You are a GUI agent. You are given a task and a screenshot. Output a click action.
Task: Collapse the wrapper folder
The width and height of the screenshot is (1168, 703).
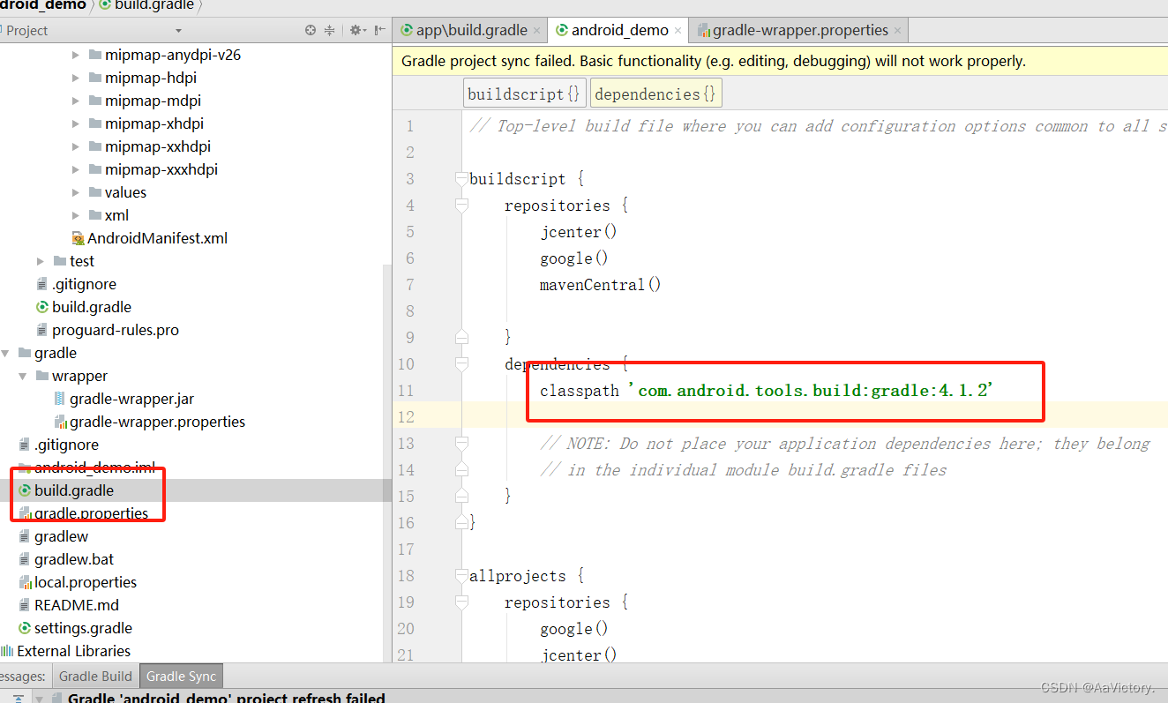coord(23,376)
